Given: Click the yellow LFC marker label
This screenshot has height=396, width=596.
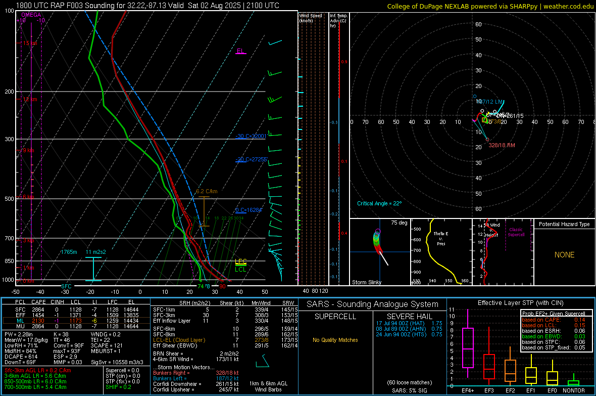Looking at the screenshot, I should tap(240, 261).
